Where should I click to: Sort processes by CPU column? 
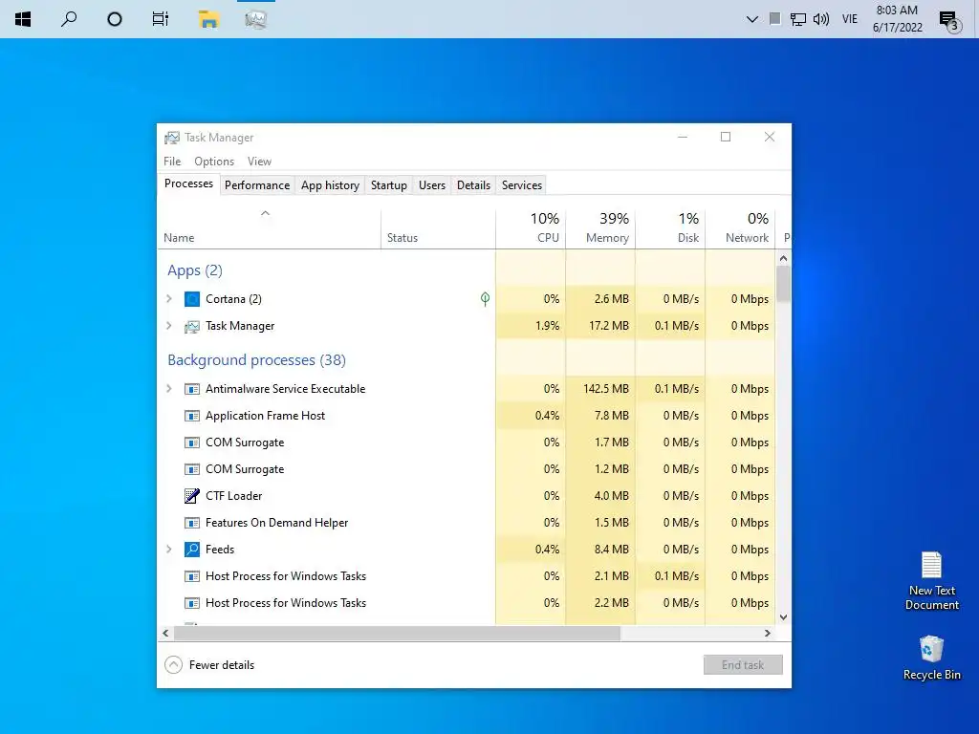pyautogui.click(x=531, y=229)
